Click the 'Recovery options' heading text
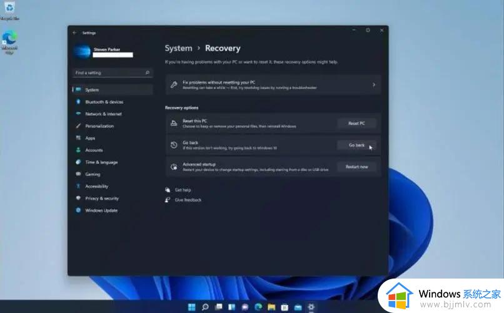The height and width of the screenshot is (313, 504). 181,108
